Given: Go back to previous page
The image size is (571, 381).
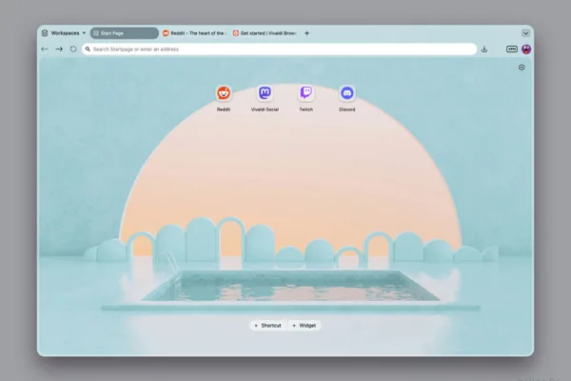Looking at the screenshot, I should [45, 50].
